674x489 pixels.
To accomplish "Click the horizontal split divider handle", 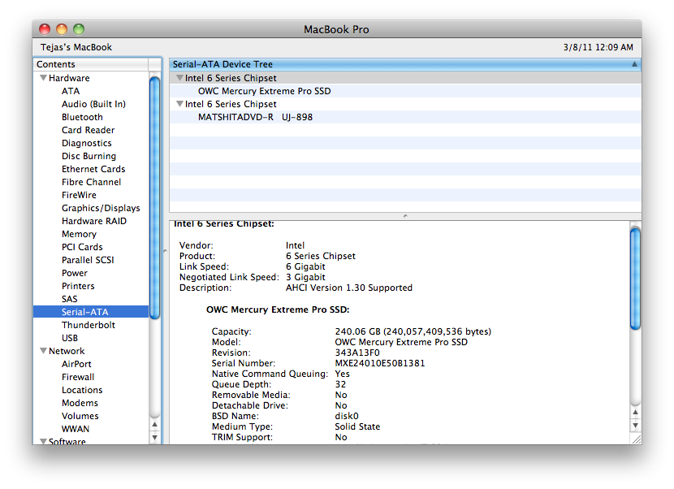I will tap(405, 216).
